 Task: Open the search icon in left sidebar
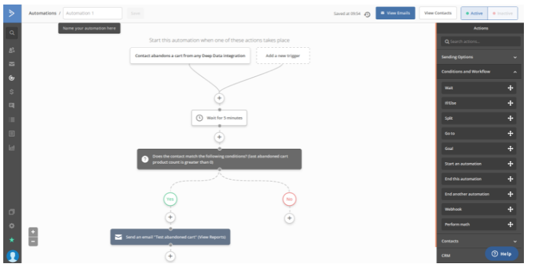point(12,33)
